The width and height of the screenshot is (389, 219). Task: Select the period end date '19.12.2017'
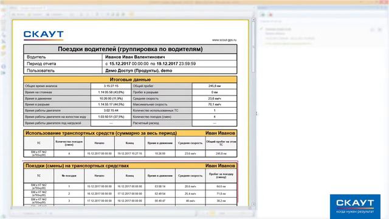[x=167, y=64]
